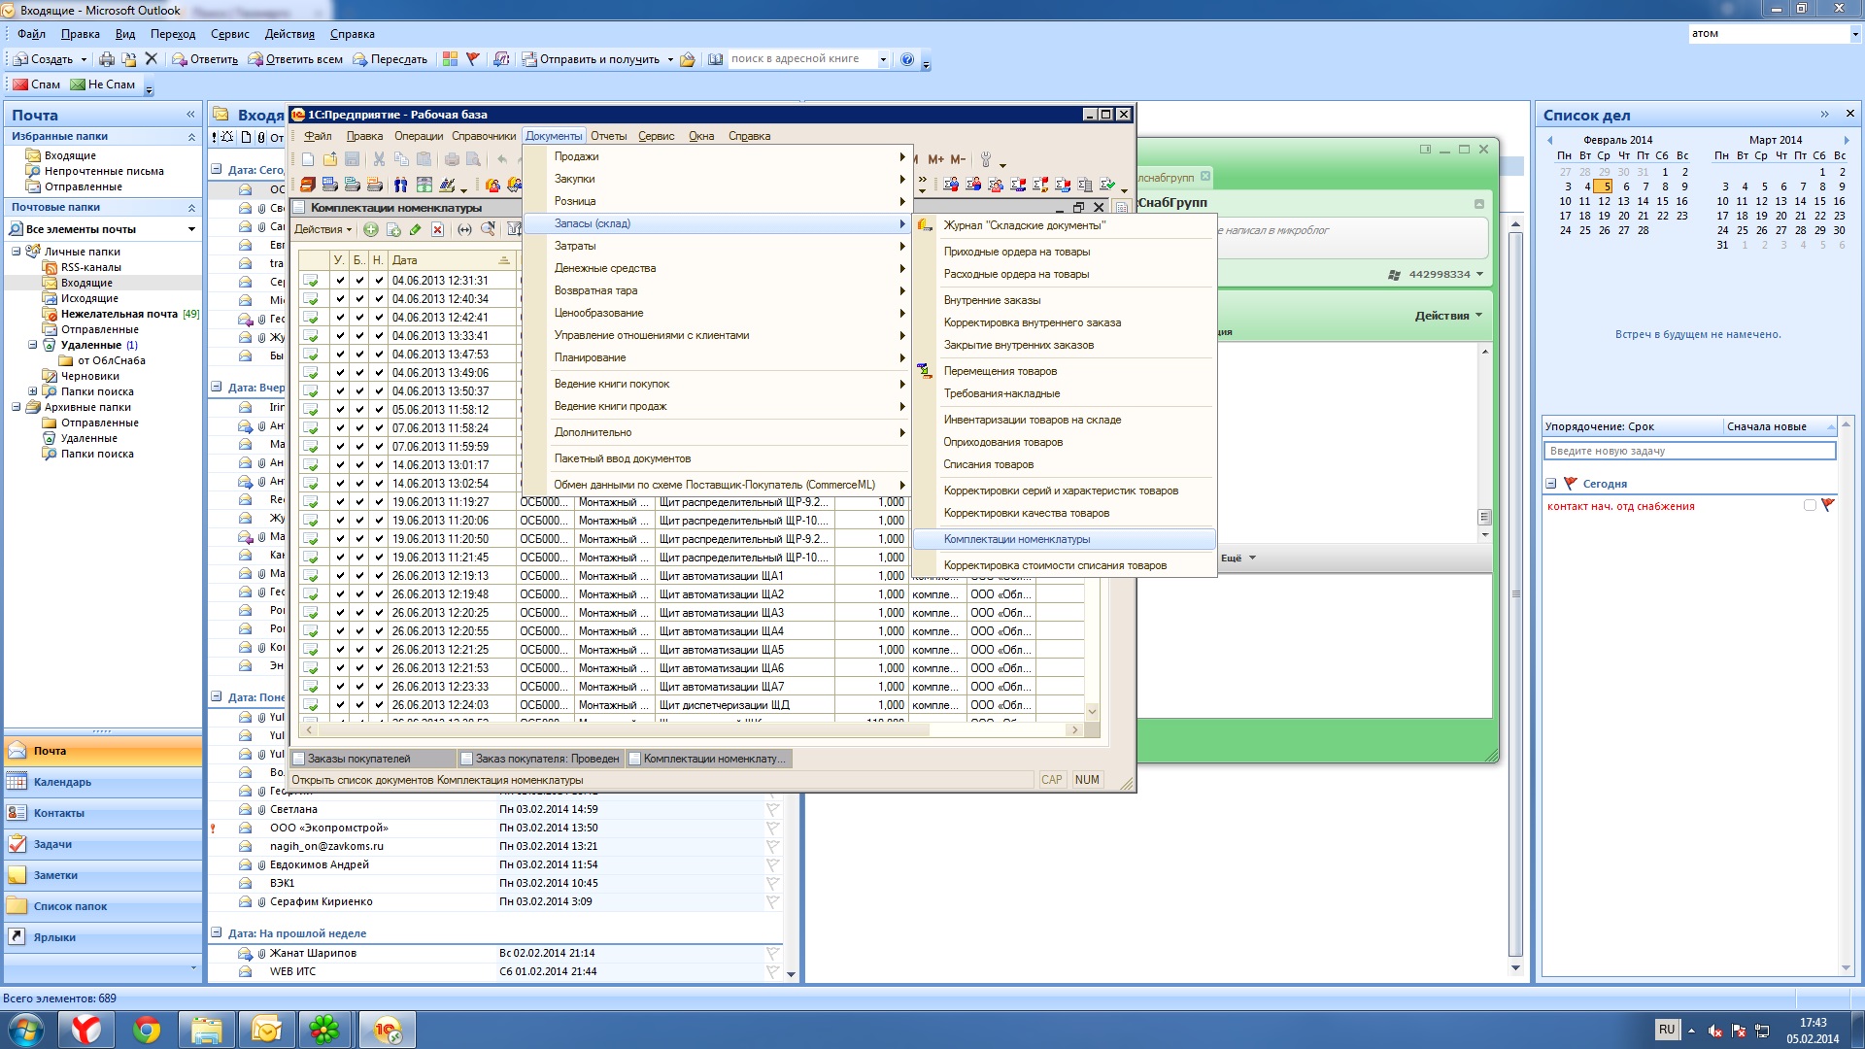Click the 1C wrench settings icon

[x=986, y=159]
